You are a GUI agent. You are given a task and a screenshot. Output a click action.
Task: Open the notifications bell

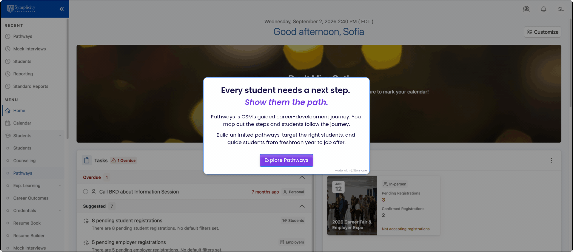pyautogui.click(x=543, y=9)
